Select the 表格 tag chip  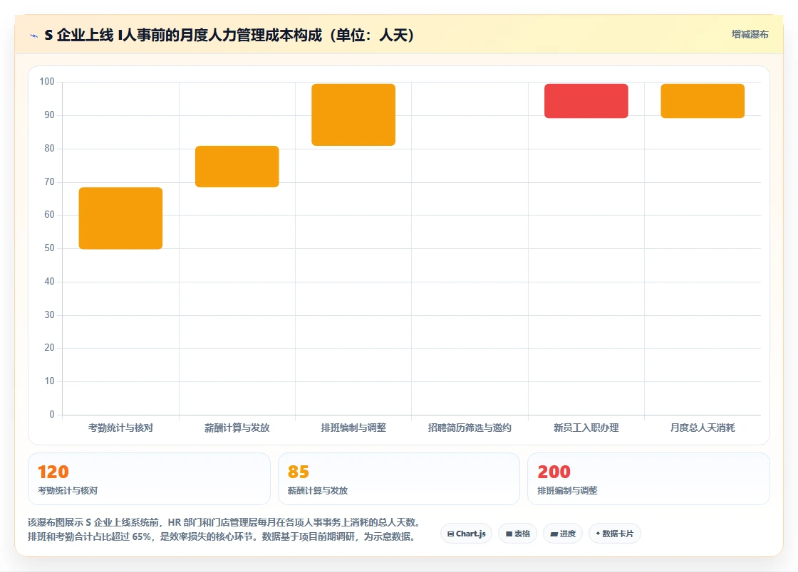point(517,534)
